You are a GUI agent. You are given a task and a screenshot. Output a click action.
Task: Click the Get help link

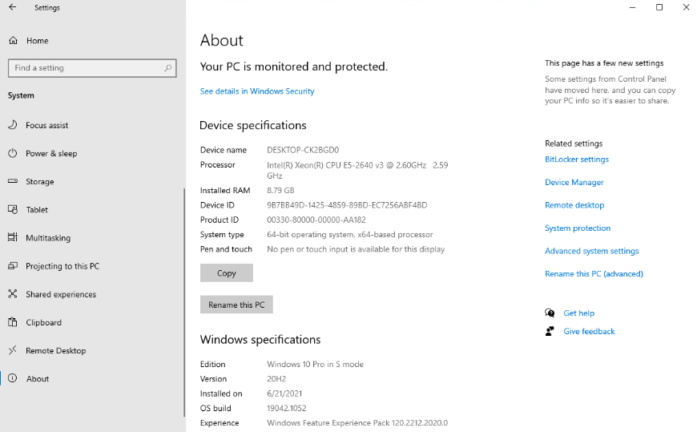(578, 313)
